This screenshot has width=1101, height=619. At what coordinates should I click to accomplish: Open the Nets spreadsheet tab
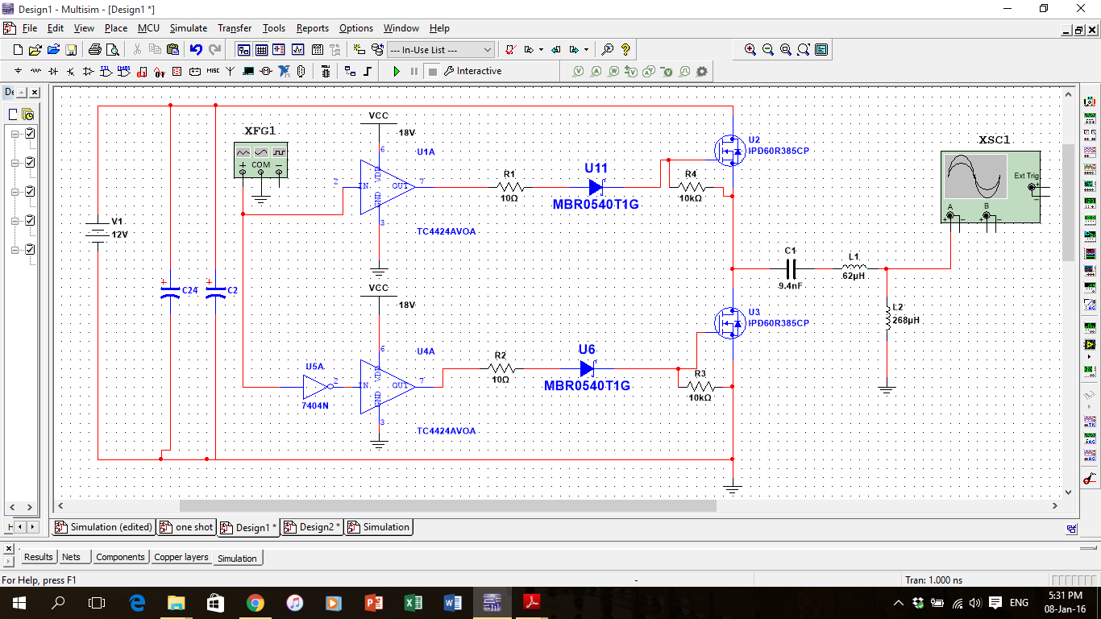[x=71, y=557]
